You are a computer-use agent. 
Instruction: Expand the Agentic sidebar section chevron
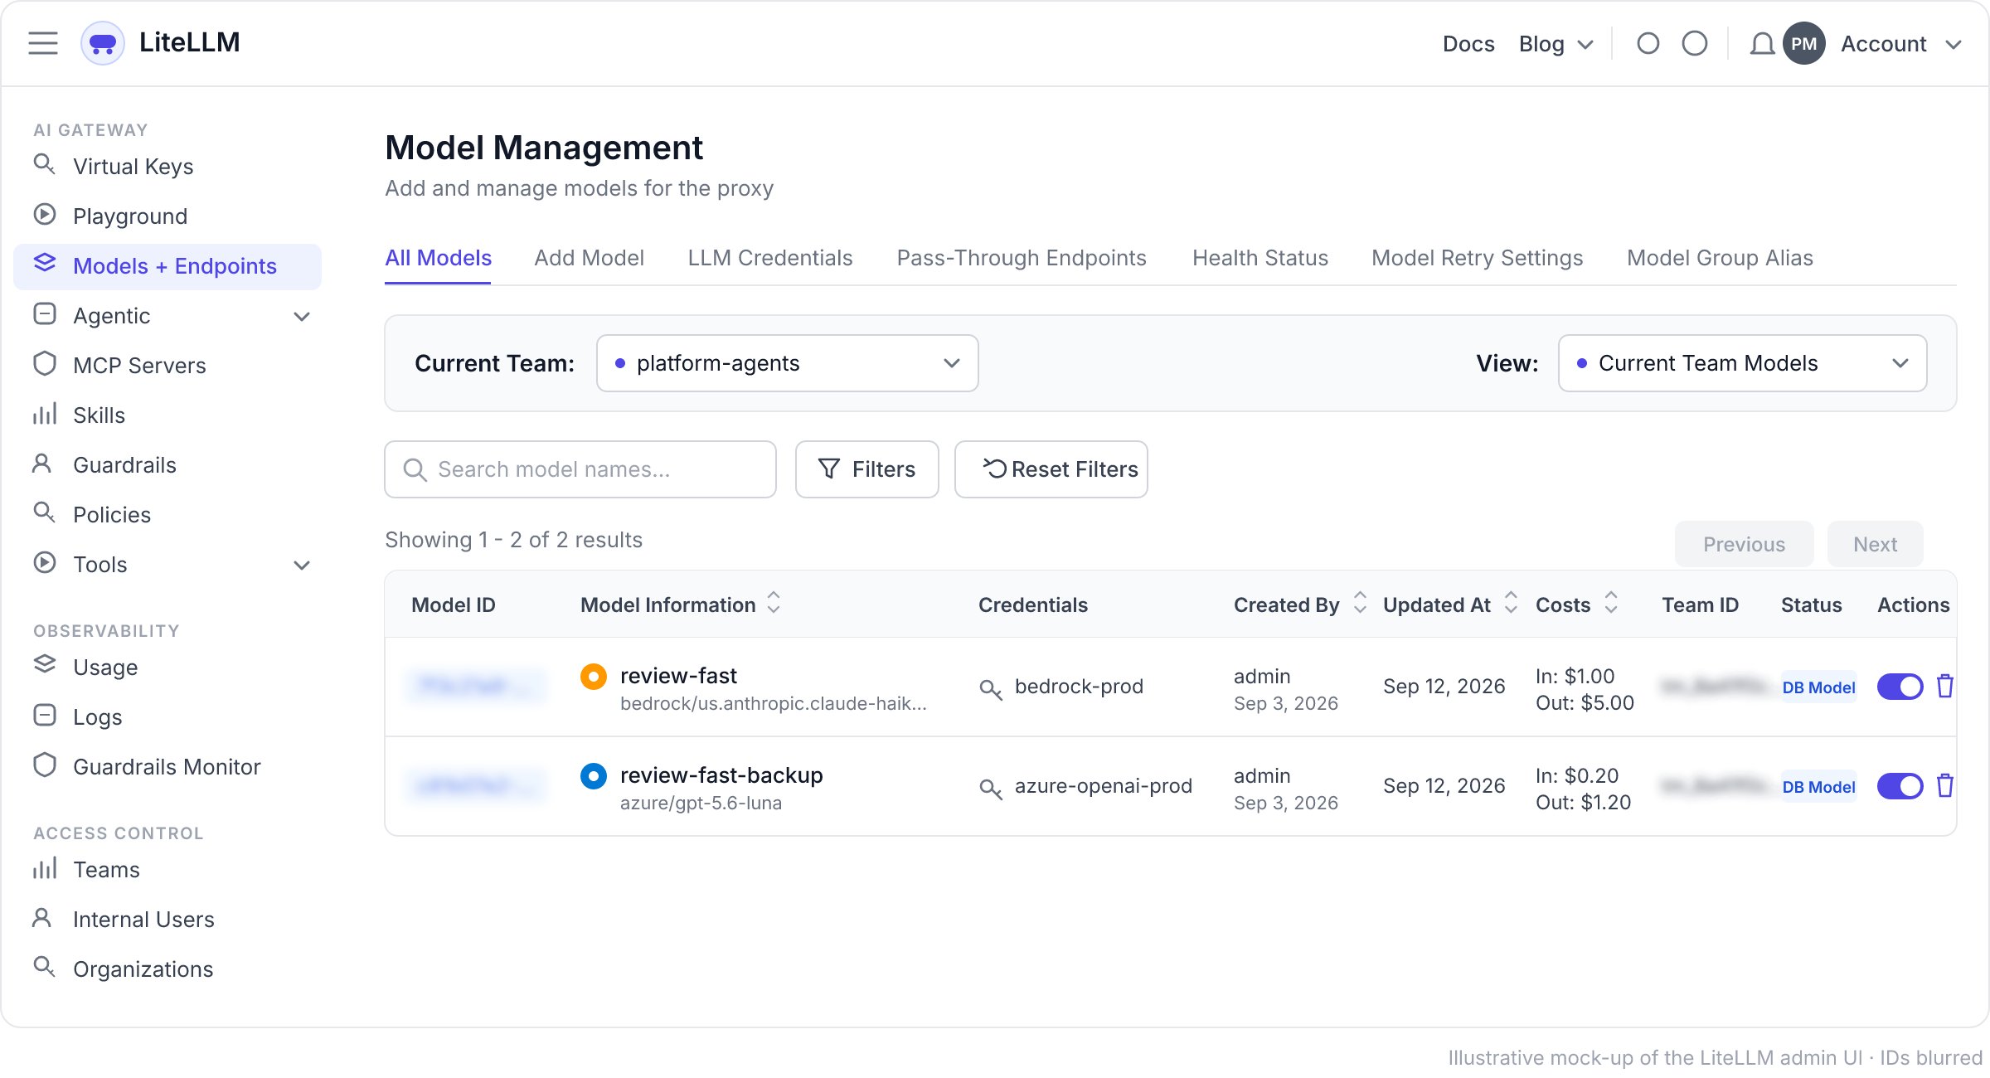tap(303, 316)
